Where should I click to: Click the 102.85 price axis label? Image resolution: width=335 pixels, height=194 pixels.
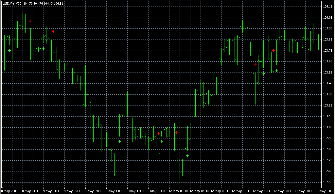pos(327,149)
